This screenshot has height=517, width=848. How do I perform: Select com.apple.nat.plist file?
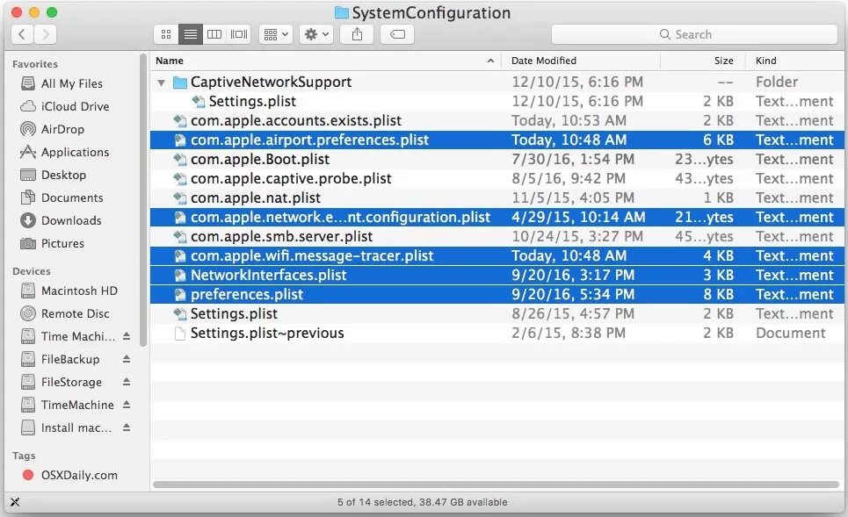[497, 198]
